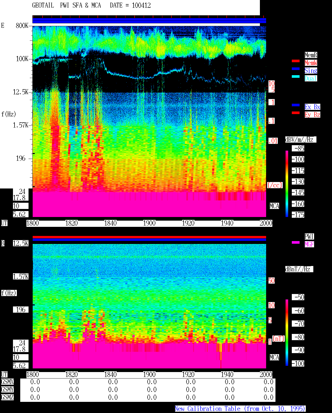Click the Sing legend label
Viewport: 332px width, 413px height.
[311, 71]
